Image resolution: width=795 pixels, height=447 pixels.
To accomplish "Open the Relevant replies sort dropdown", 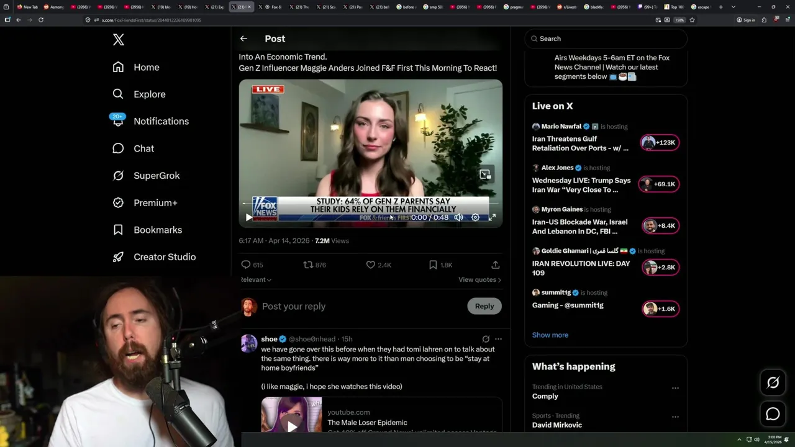I will (256, 280).
